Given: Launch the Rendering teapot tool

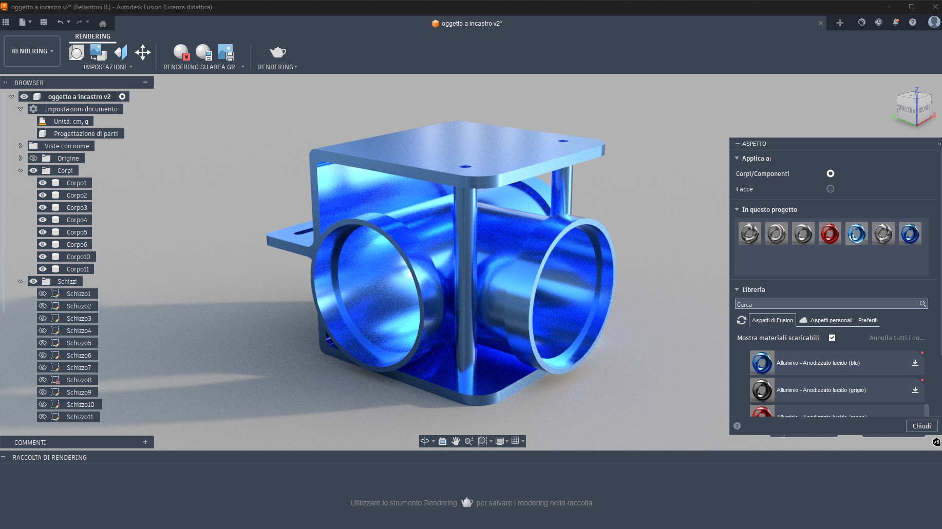Looking at the screenshot, I should click(277, 51).
